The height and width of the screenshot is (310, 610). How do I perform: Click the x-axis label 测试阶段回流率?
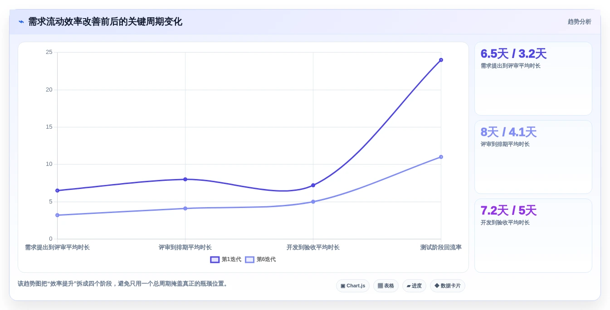(441, 247)
